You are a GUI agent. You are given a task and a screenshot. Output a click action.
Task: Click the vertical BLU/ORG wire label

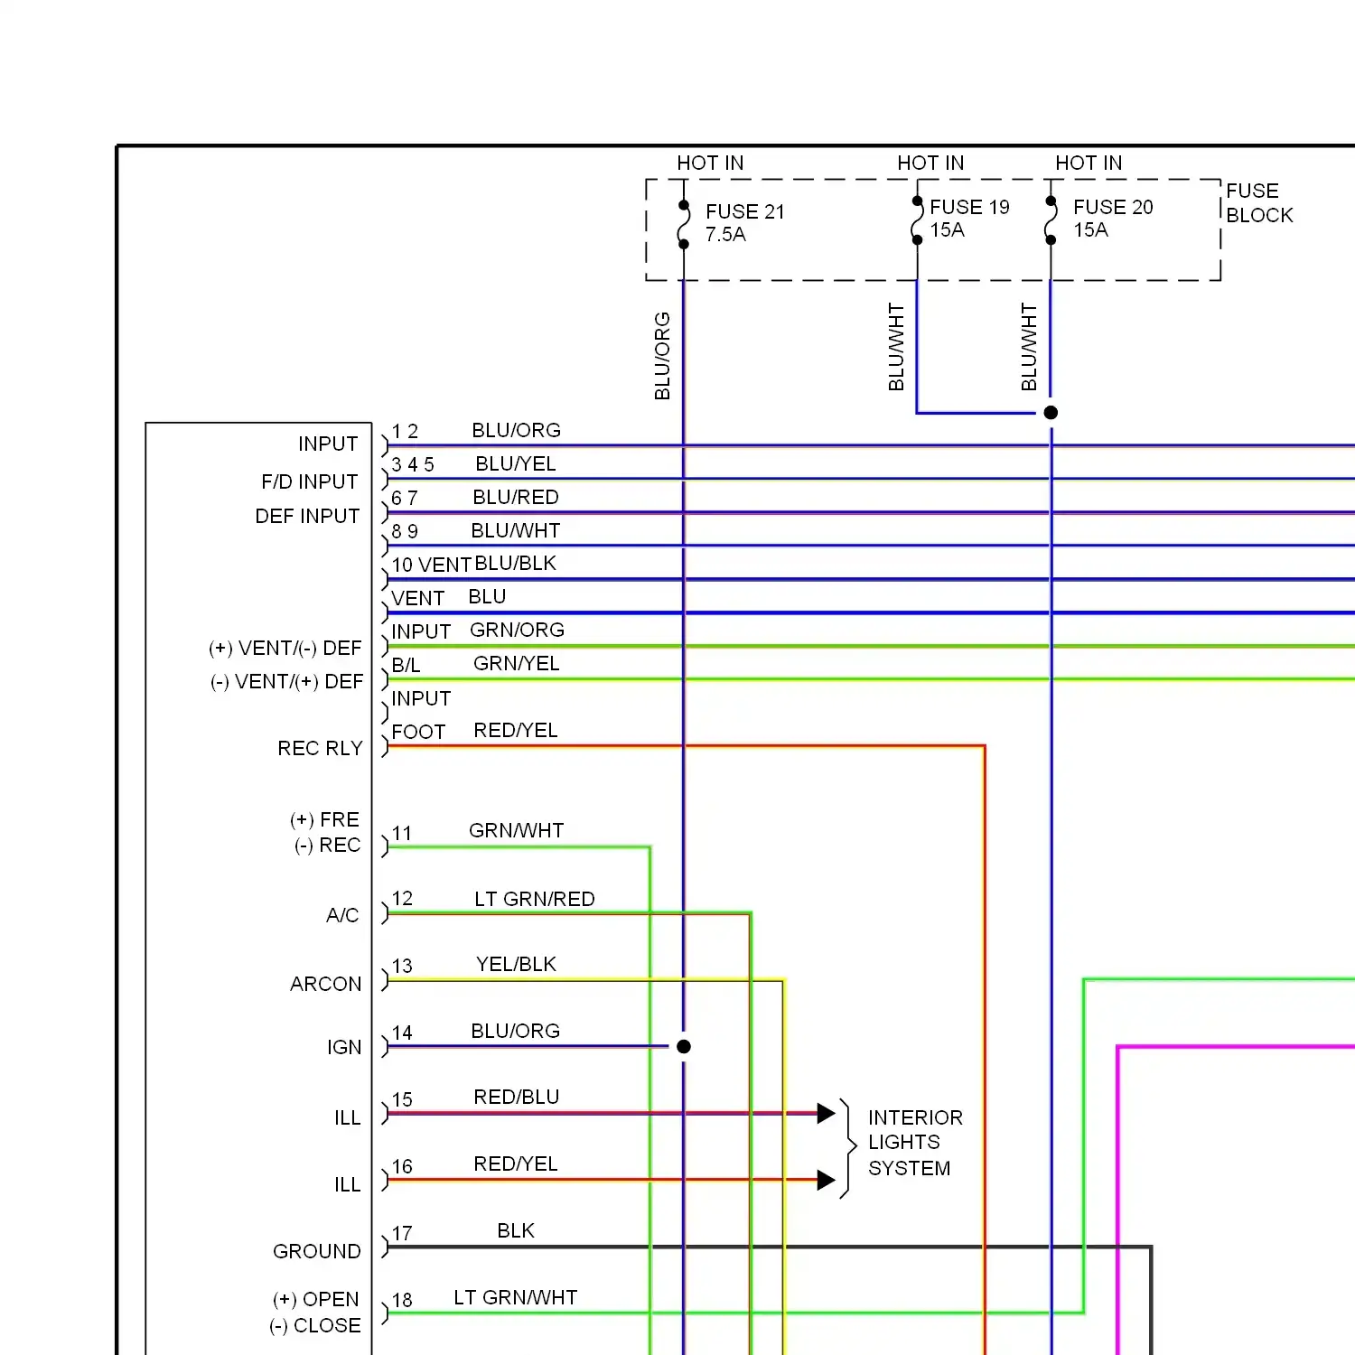(662, 356)
